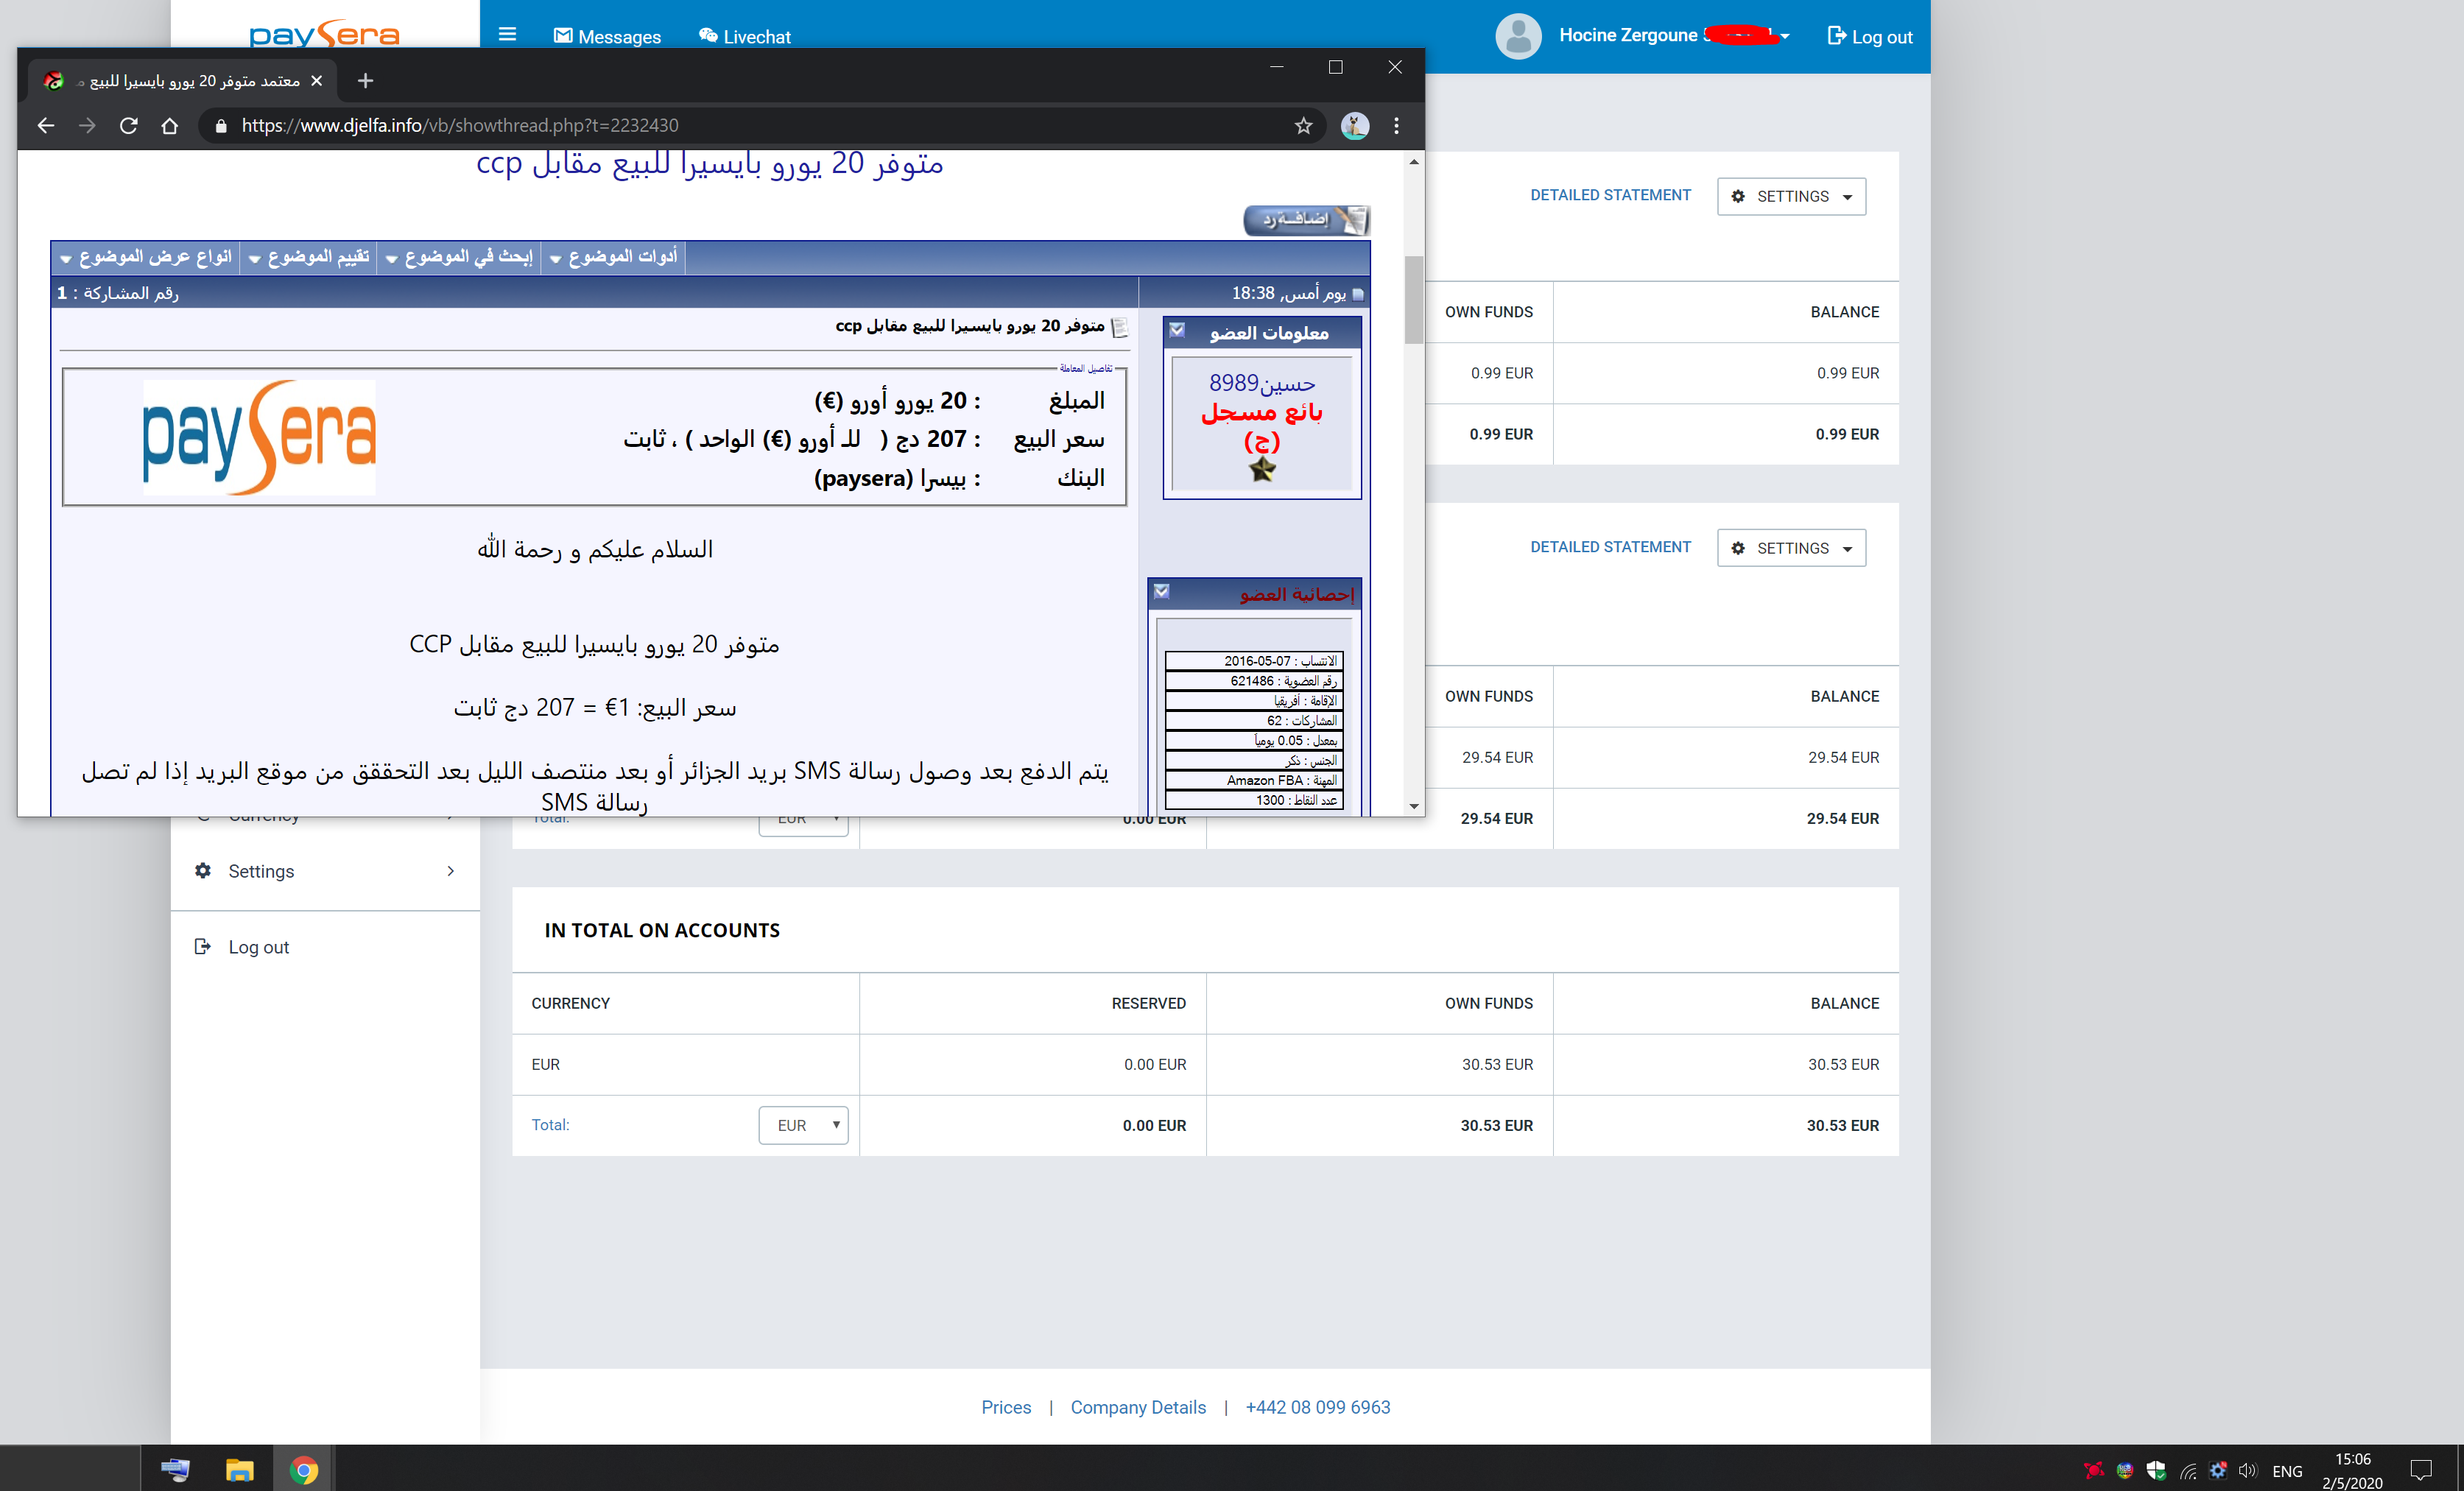
Task: Click the forum page scrollbar thumb
Action: pyautogui.click(x=1414, y=300)
